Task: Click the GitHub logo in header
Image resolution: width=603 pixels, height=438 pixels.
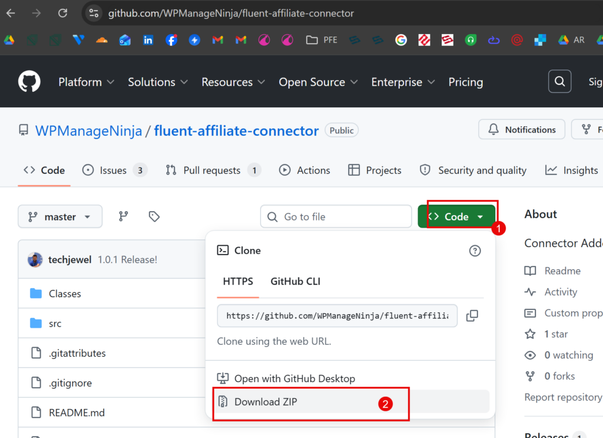Action: (x=29, y=82)
